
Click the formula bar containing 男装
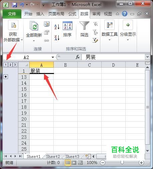[113, 57]
